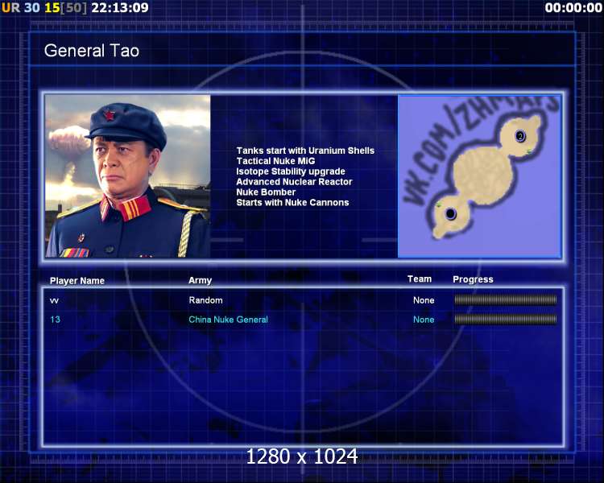This screenshot has height=483, width=604.
Task: Click the 22:13:09 clock at top
Action: 120,8
